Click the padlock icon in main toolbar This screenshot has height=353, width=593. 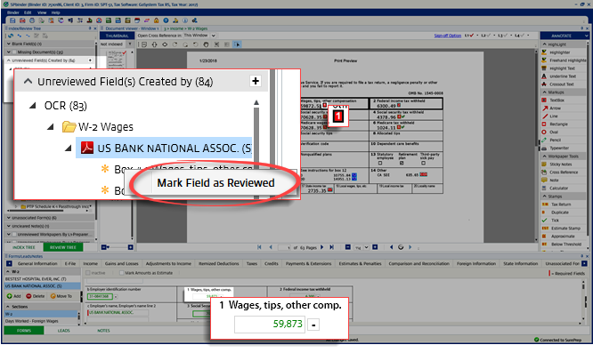pyautogui.click(x=156, y=20)
